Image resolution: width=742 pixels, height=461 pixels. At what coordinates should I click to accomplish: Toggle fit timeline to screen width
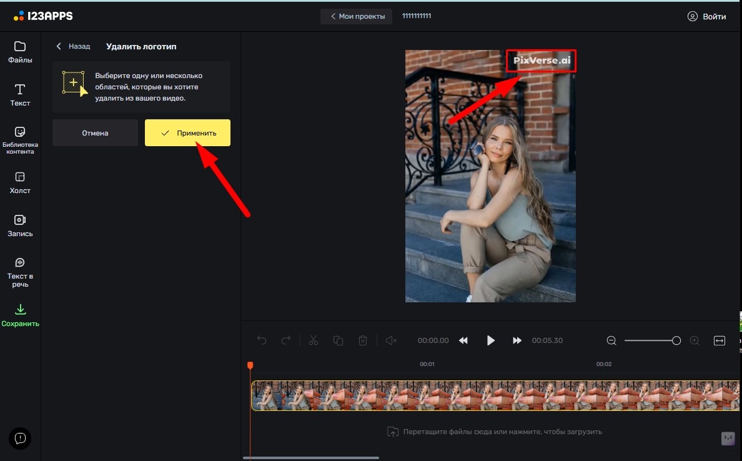tap(720, 340)
